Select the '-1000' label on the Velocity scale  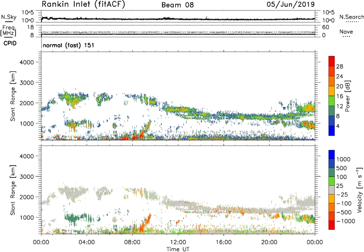tap(346, 221)
